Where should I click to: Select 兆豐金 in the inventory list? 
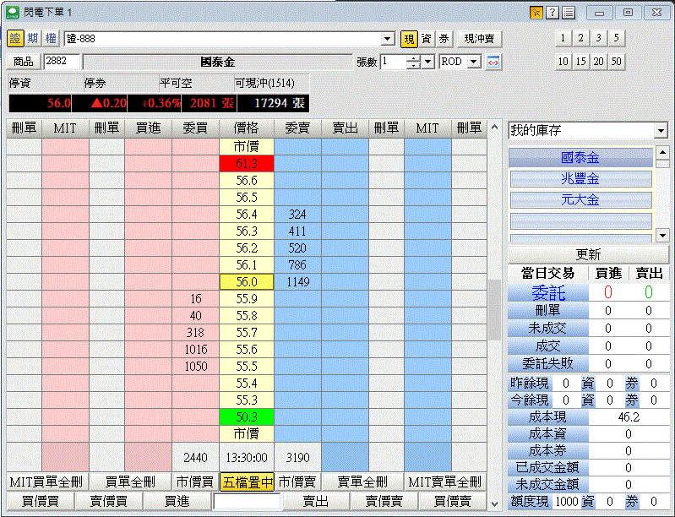tap(580, 179)
